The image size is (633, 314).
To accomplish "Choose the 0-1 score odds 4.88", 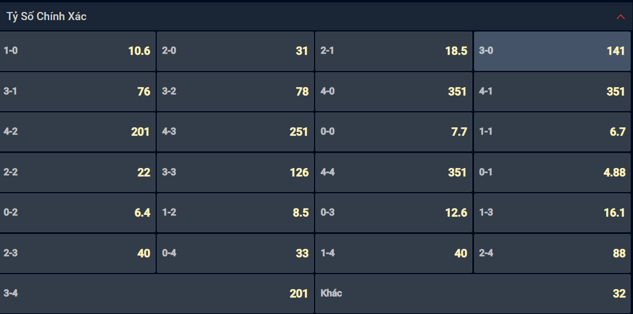I will (552, 173).
